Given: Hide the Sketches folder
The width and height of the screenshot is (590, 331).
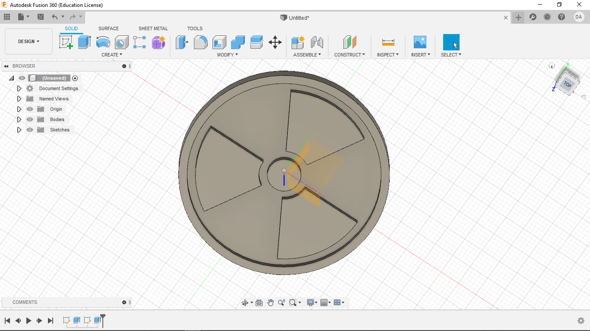Looking at the screenshot, I should 30,130.
